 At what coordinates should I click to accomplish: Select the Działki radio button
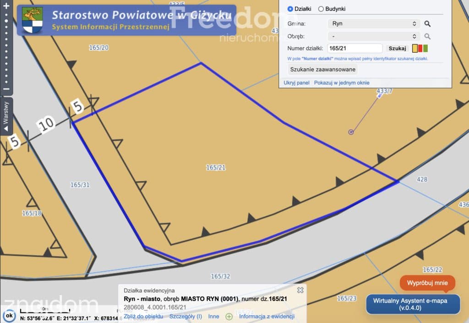click(290, 9)
